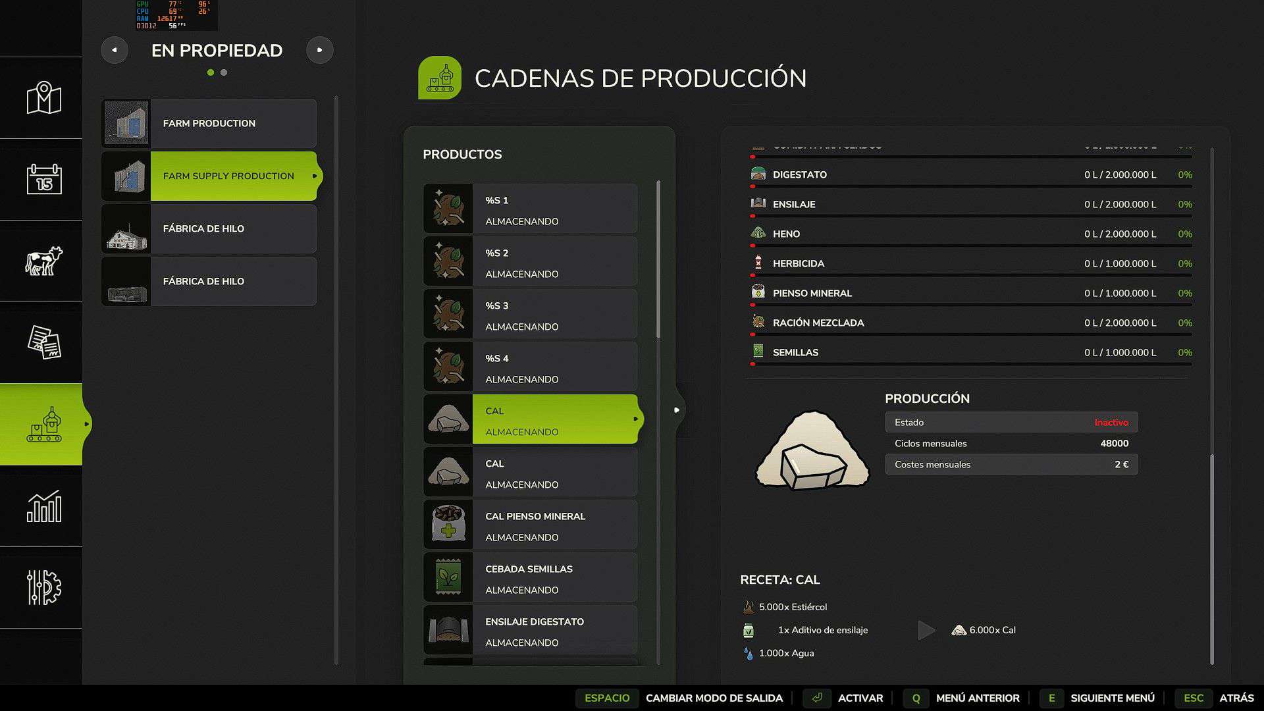Open the calendar sidebar icon
Image resolution: width=1264 pixels, height=711 pixels.
[x=43, y=179]
